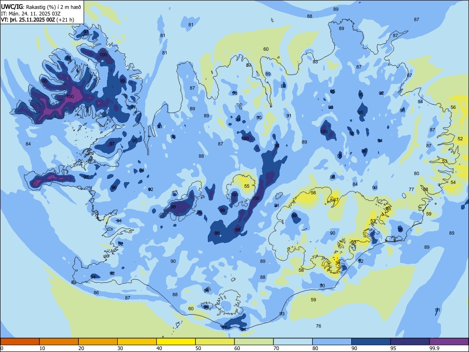Click the humidity value 77 on the map
469x352 pixels.
(411, 190)
